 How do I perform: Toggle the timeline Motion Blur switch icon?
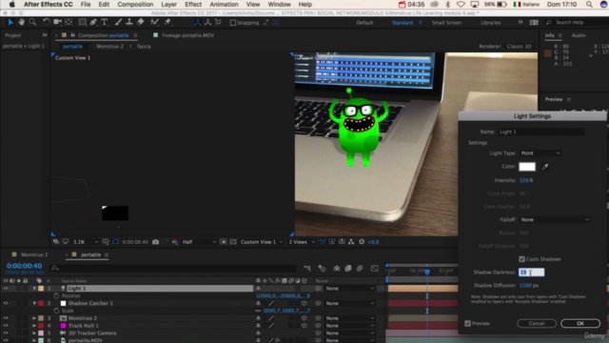(360, 268)
